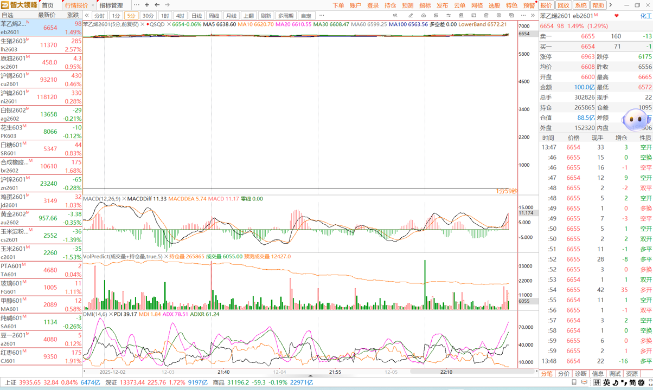Viewport: 653px width, 390px height.
Task: Collapse the period bar using left double chevron
Action: click(x=87, y=16)
